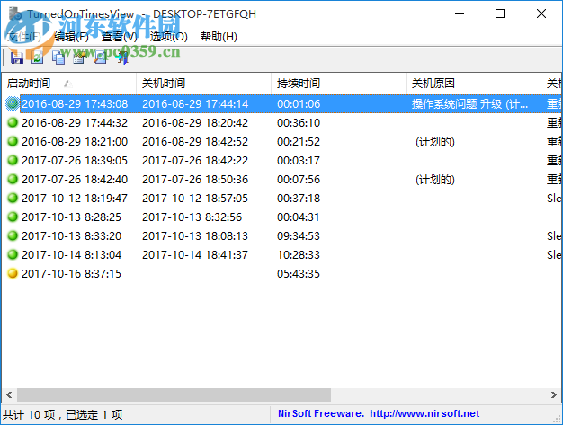The width and height of the screenshot is (563, 425).
Task: Open the 帮助(H) menu
Action: tap(219, 36)
